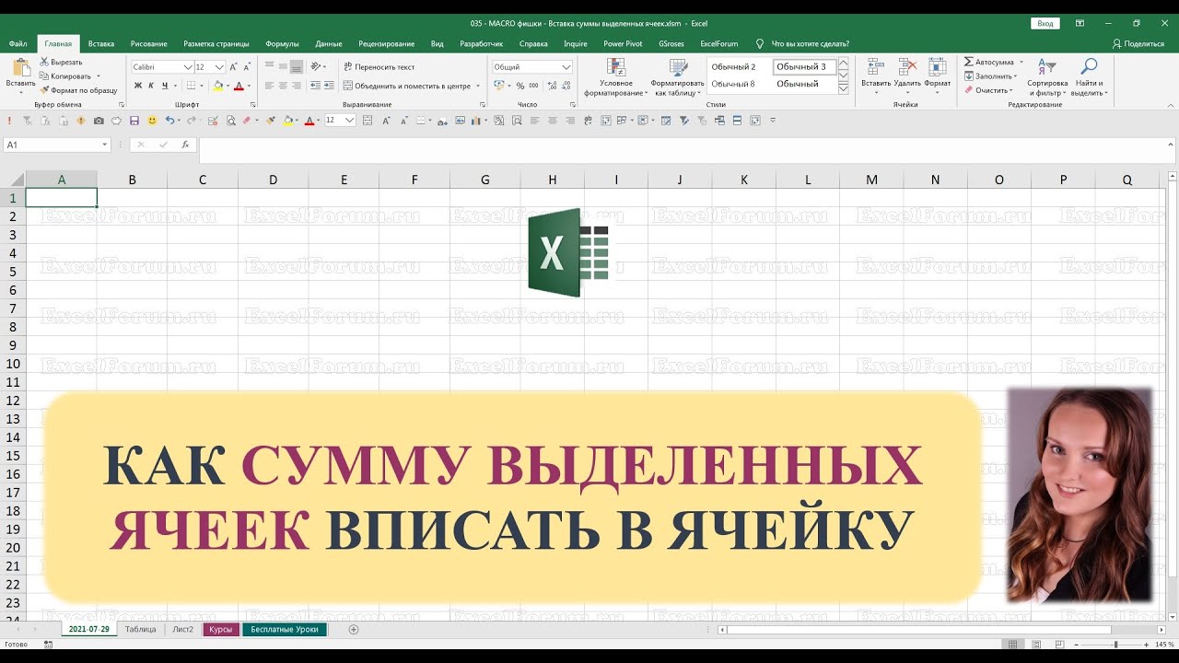
Task: Increase indent in Alignment group
Action: (329, 86)
